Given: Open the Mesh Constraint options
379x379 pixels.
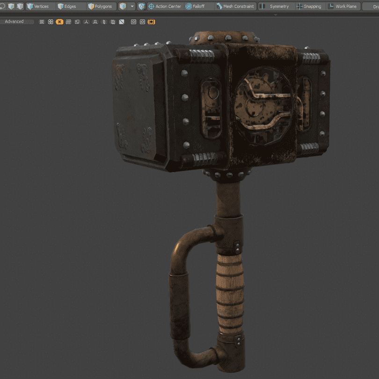Looking at the screenshot, I should point(235,7).
